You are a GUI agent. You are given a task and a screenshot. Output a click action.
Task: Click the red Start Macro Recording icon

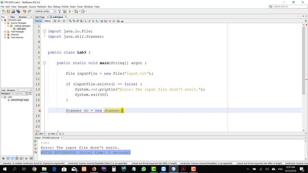(110, 21)
